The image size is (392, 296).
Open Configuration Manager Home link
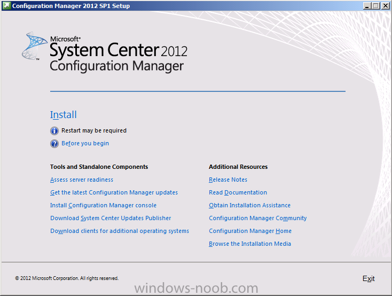point(250,231)
